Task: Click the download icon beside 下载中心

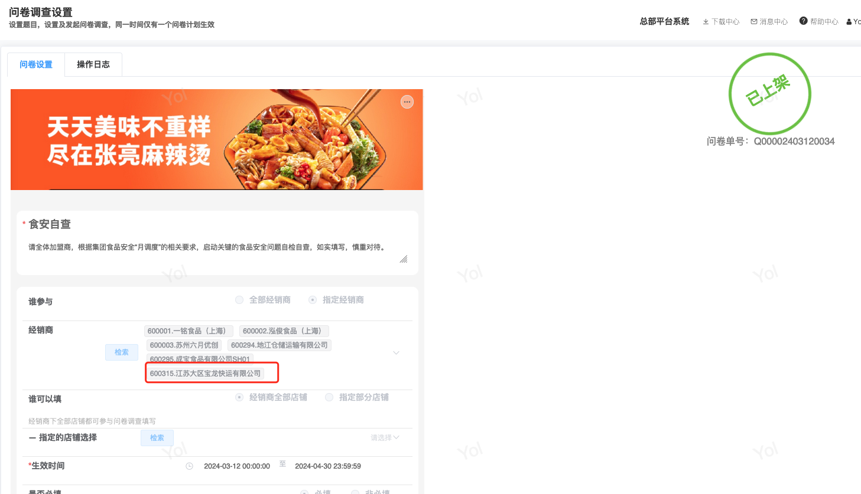Action: coord(706,22)
